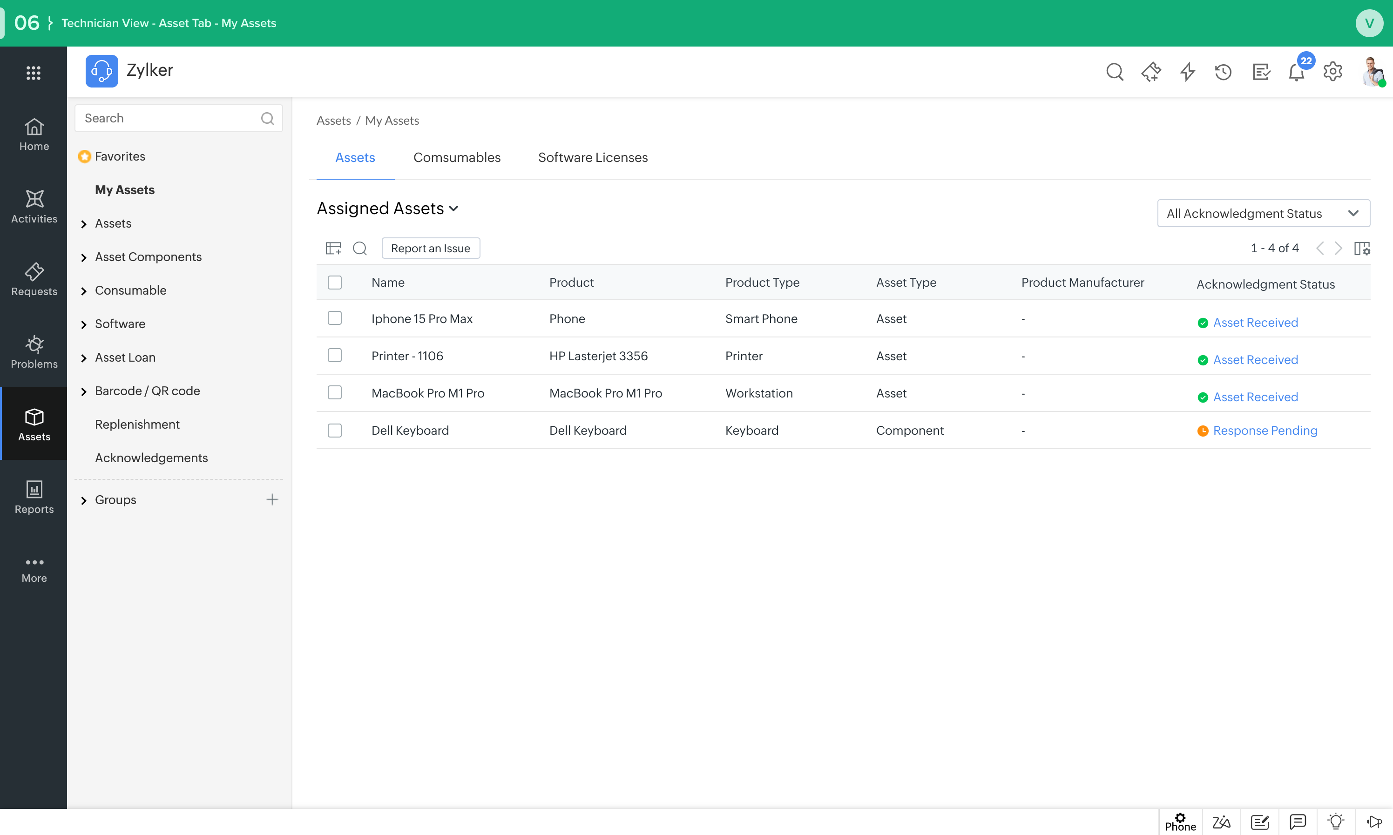Open Problems module icon

point(34,352)
